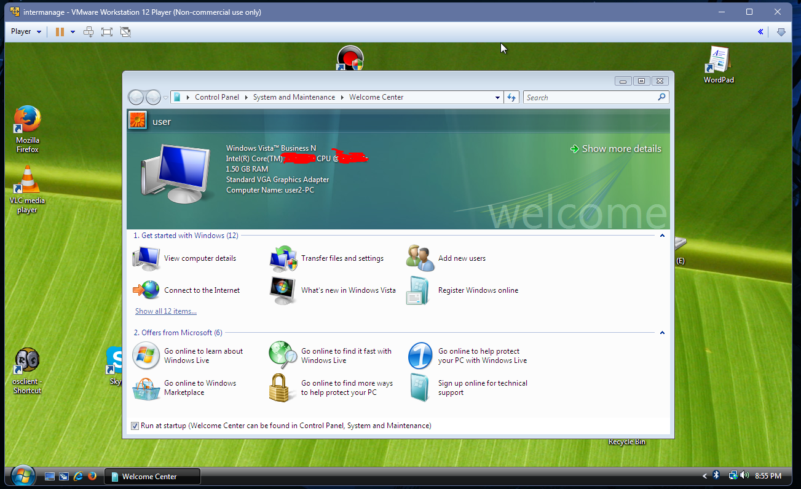
Task: Click Add new users icon
Action: click(x=420, y=258)
